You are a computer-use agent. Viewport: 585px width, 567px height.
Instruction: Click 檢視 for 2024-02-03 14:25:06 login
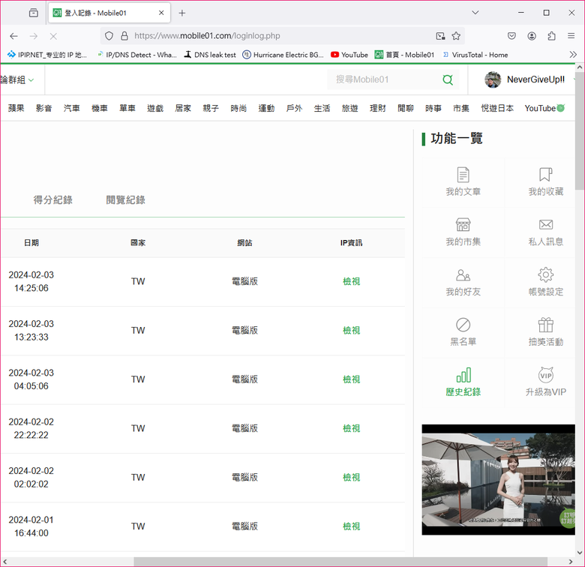[352, 281]
